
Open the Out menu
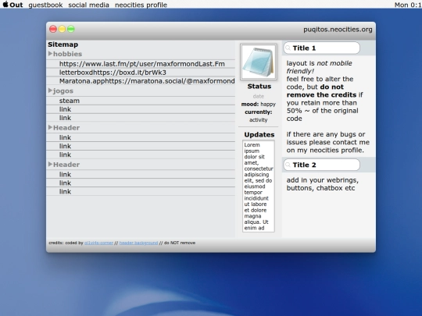(16, 5)
